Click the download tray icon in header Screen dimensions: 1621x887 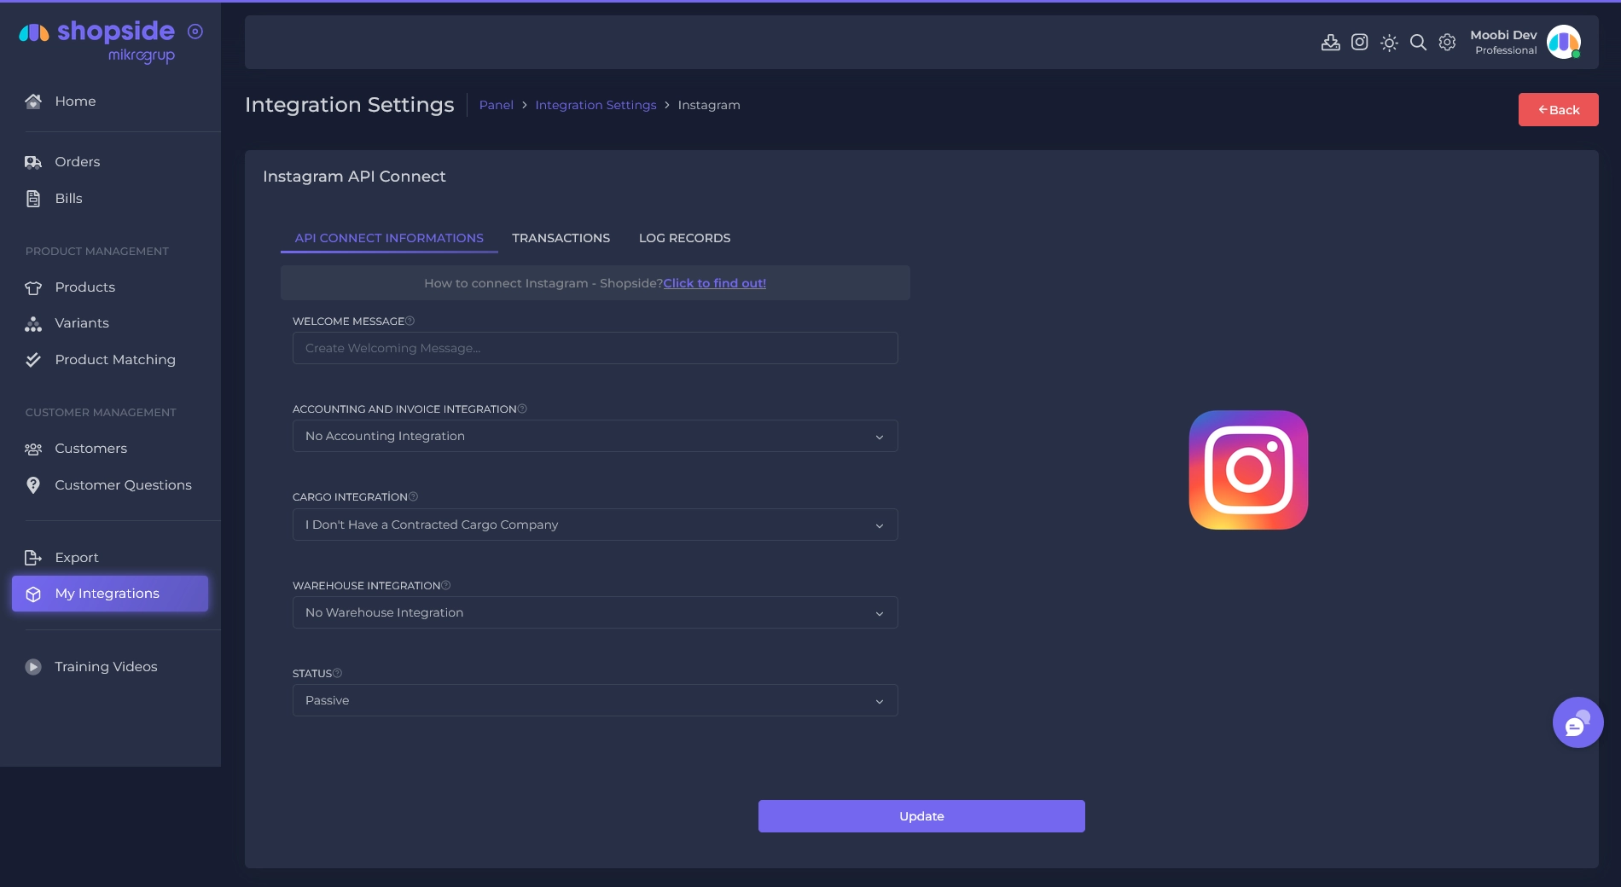(x=1331, y=43)
